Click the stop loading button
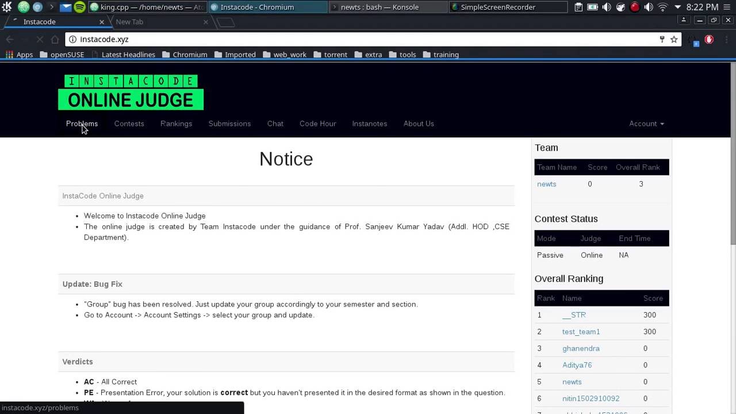736x414 pixels. coord(40,39)
